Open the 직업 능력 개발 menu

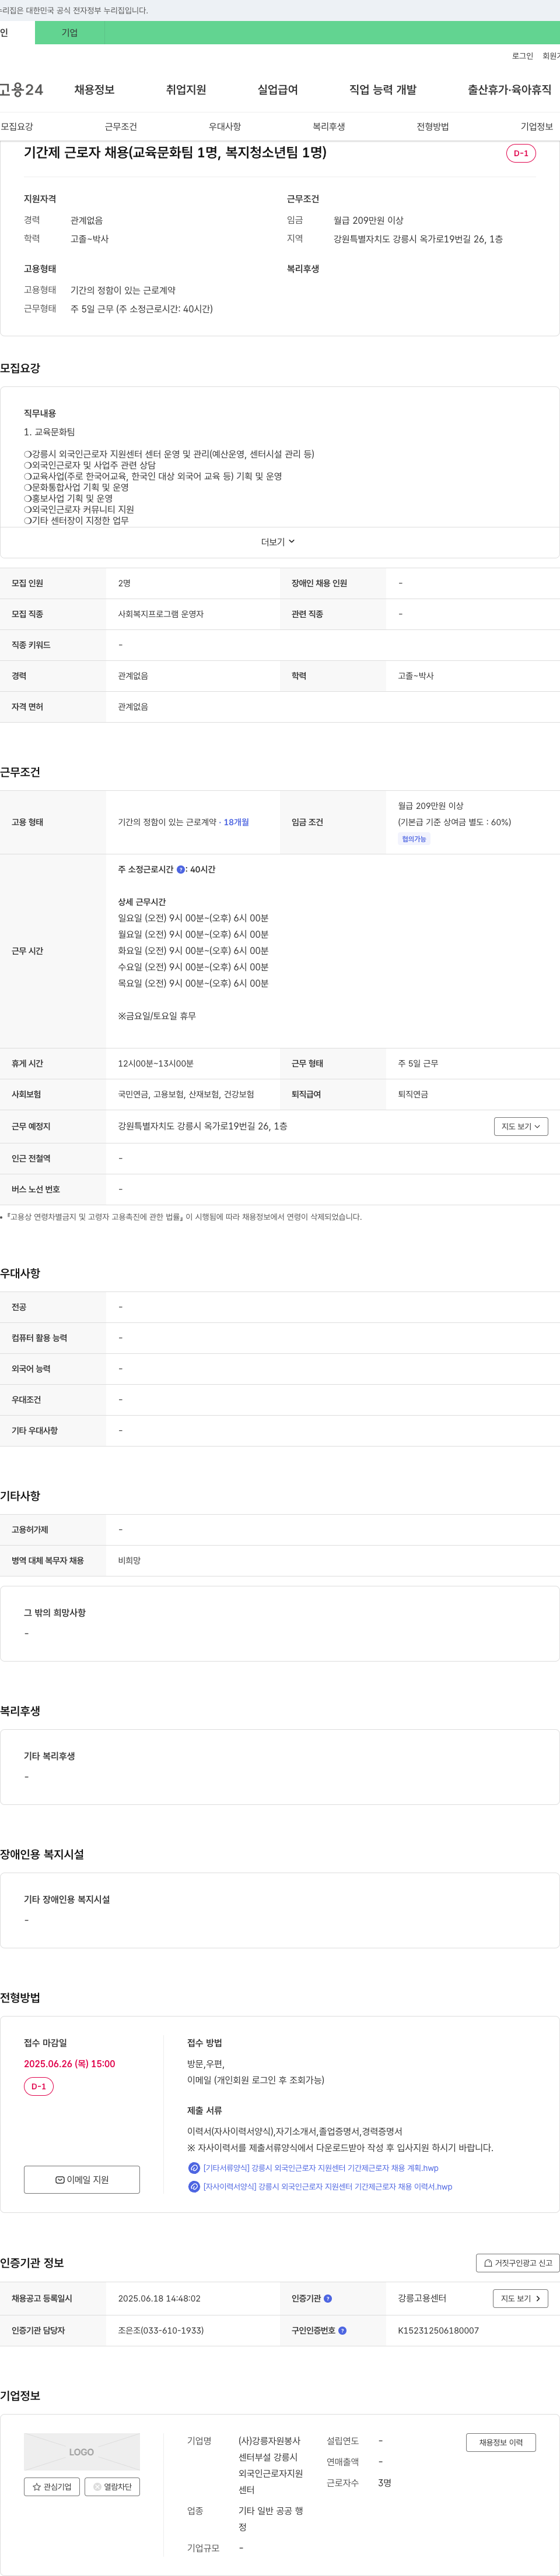pyautogui.click(x=383, y=90)
